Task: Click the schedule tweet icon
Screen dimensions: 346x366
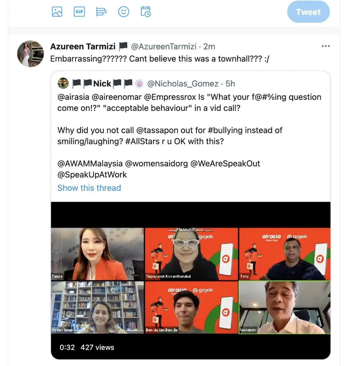Action: (x=146, y=12)
